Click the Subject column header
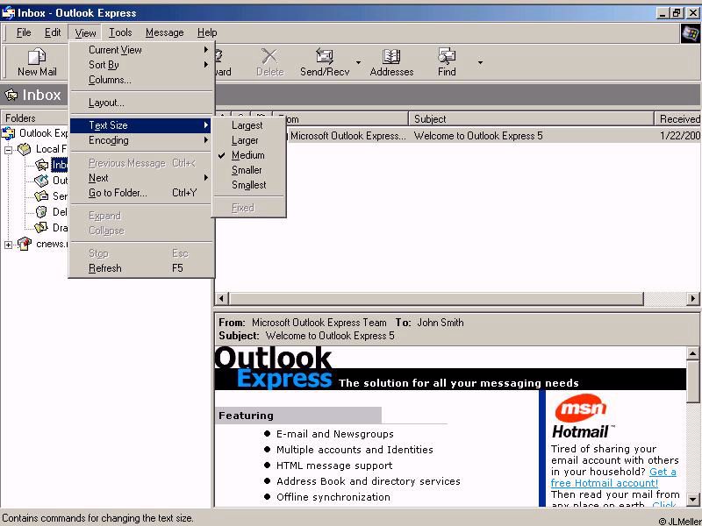702x526 pixels. (530, 118)
